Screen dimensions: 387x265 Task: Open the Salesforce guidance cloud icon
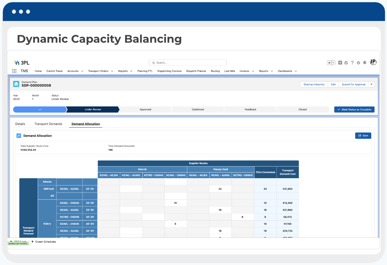(x=346, y=63)
